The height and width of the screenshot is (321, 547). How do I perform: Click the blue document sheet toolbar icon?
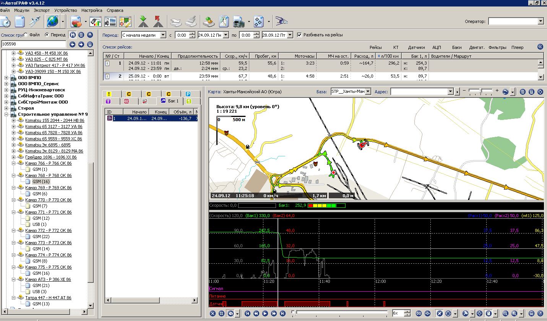[19, 22]
